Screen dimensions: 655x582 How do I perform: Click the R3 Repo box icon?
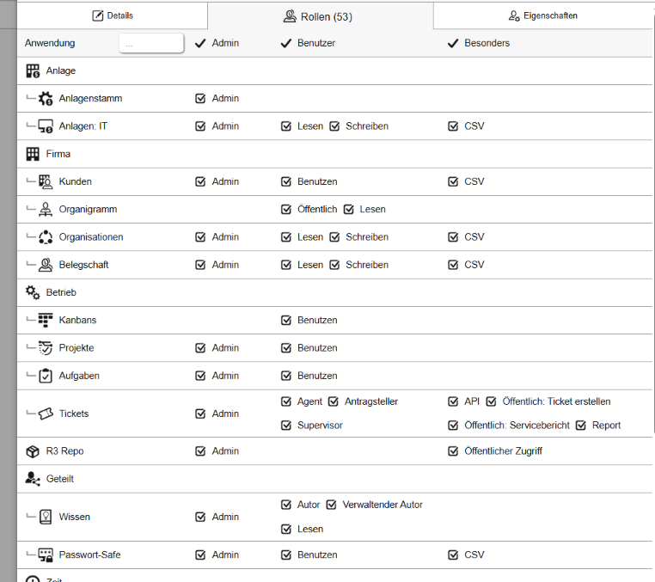(x=33, y=451)
